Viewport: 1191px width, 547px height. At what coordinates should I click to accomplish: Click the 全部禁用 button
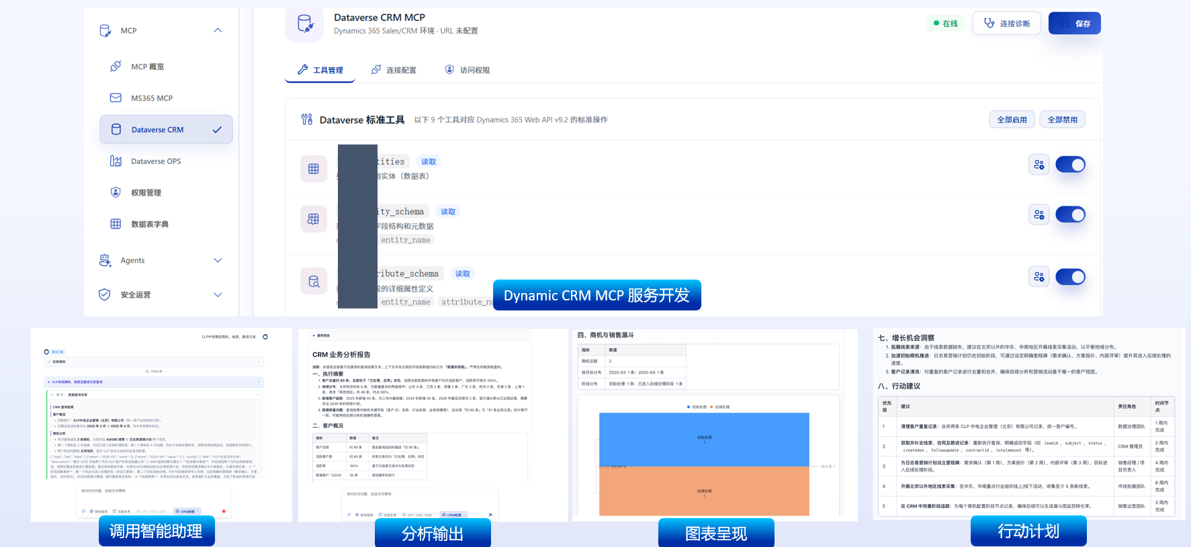click(1062, 120)
